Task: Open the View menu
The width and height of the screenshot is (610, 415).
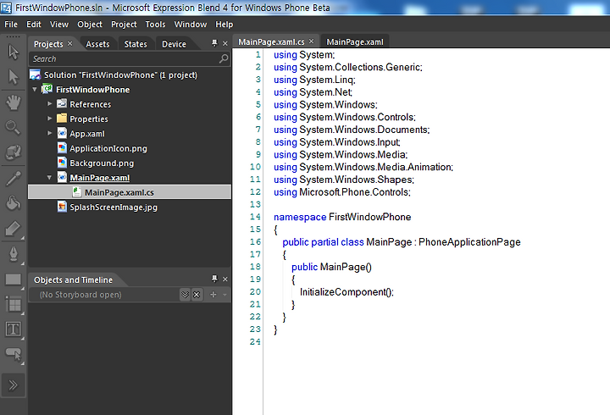Action: coord(59,24)
